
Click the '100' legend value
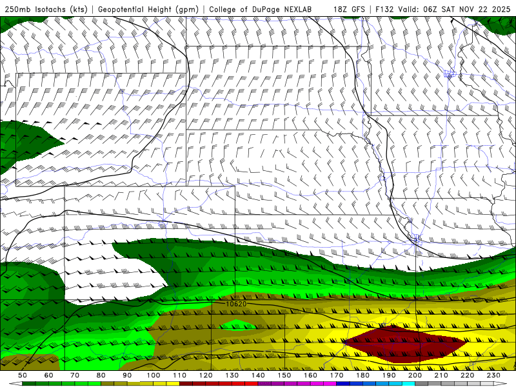(x=154, y=375)
